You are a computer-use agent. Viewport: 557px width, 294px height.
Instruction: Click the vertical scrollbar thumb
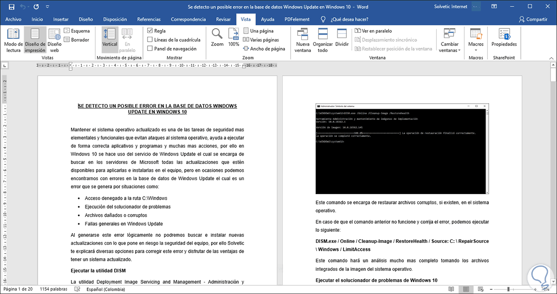pos(553,75)
